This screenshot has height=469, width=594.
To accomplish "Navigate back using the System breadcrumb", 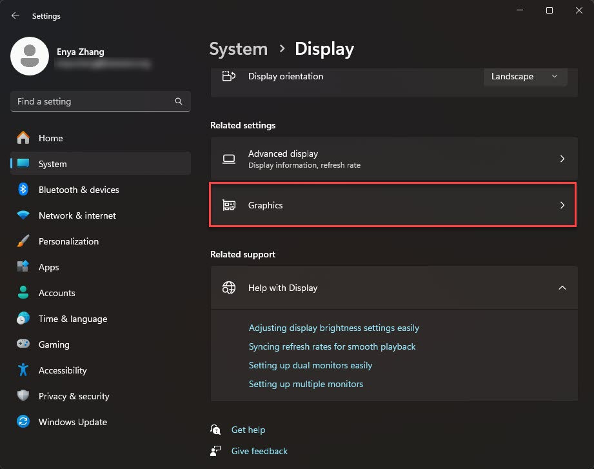I will [x=238, y=48].
